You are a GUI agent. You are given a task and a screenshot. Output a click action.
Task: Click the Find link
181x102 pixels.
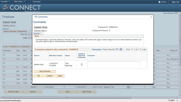pyautogui.click(x=105, y=50)
